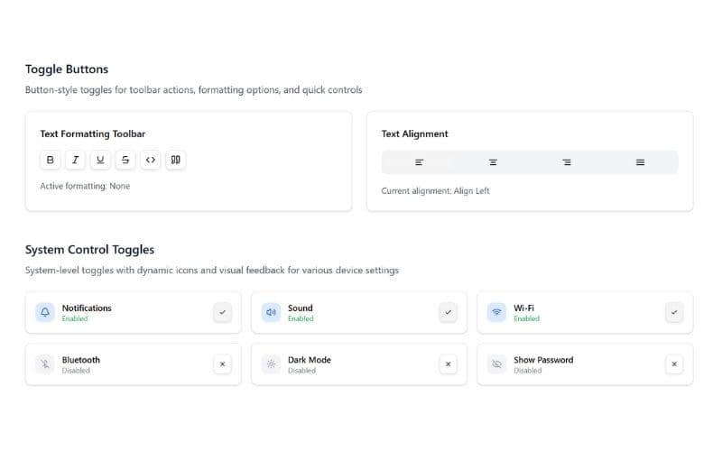Enable Show Password with its X toggle

(x=674, y=364)
